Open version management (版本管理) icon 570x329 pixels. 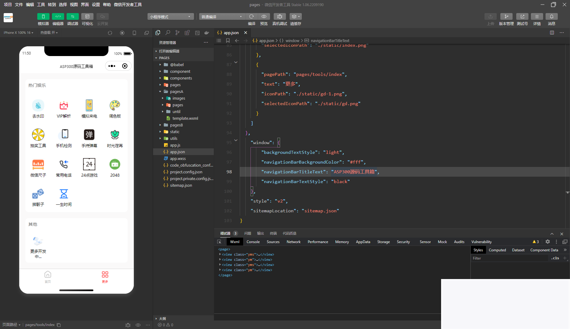[x=506, y=17]
